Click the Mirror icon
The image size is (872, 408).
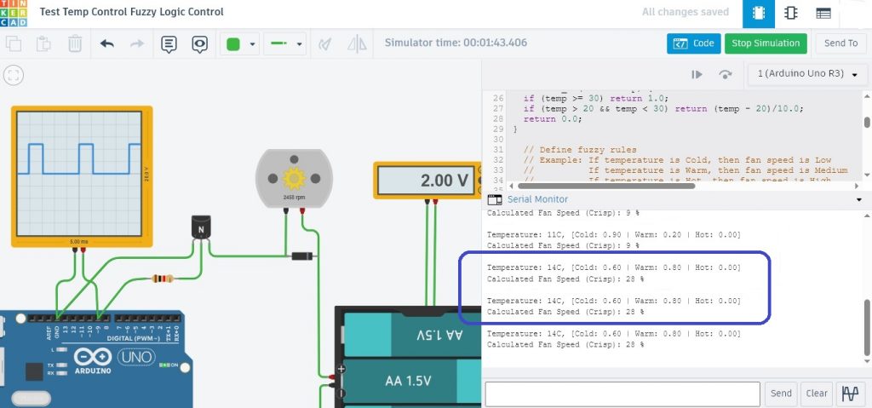(356, 44)
